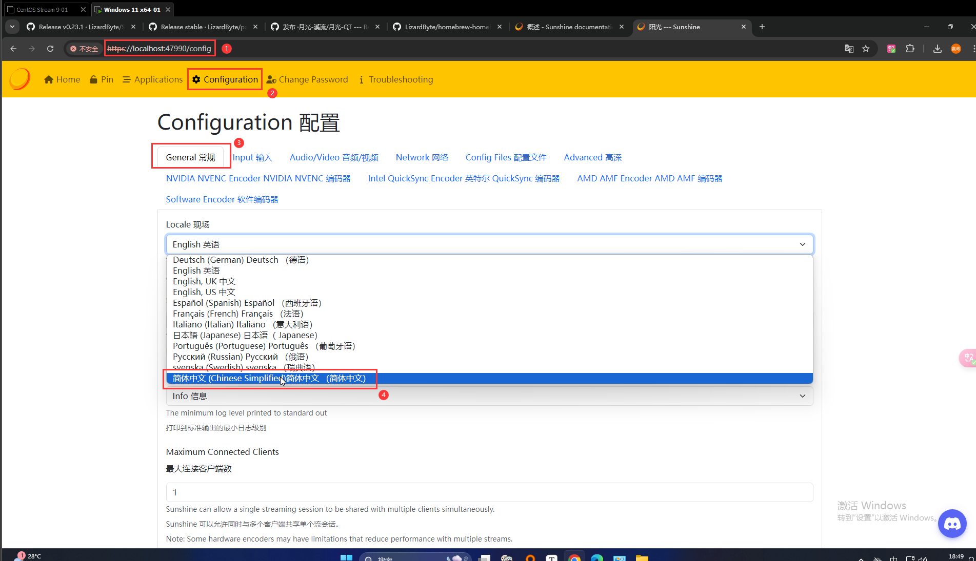Close the 概述 Sunshine documentation tab
This screenshot has height=561, width=976.
click(622, 27)
